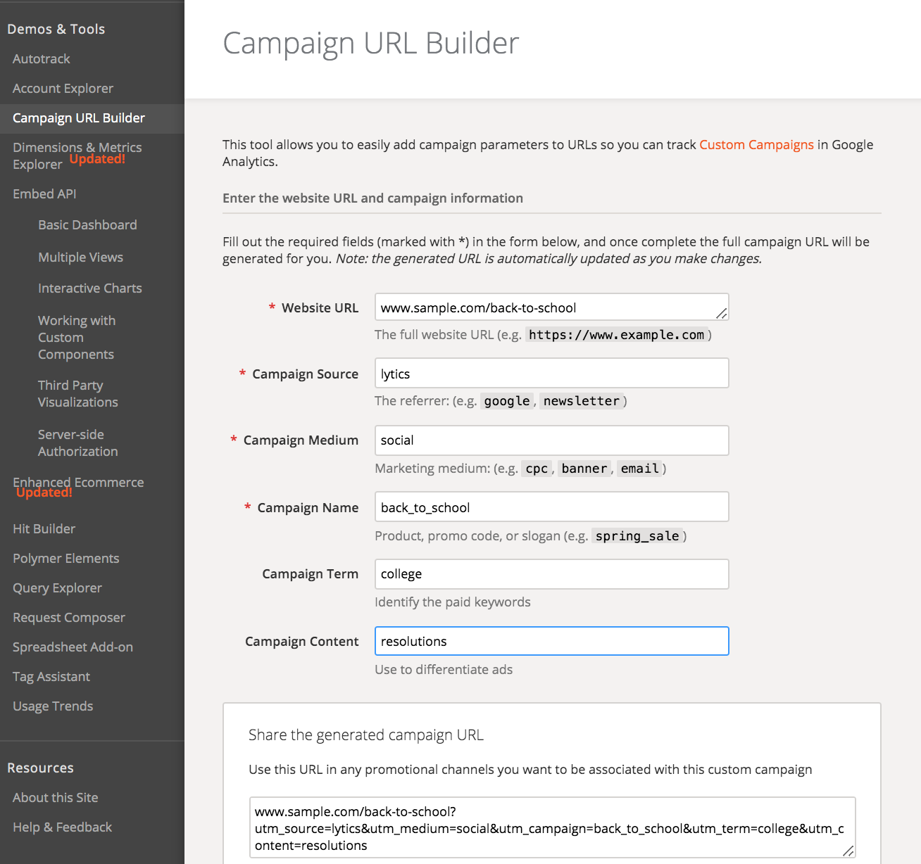Screen dimensions: 921x864
Task: Open Embed API section
Action: 44,194
